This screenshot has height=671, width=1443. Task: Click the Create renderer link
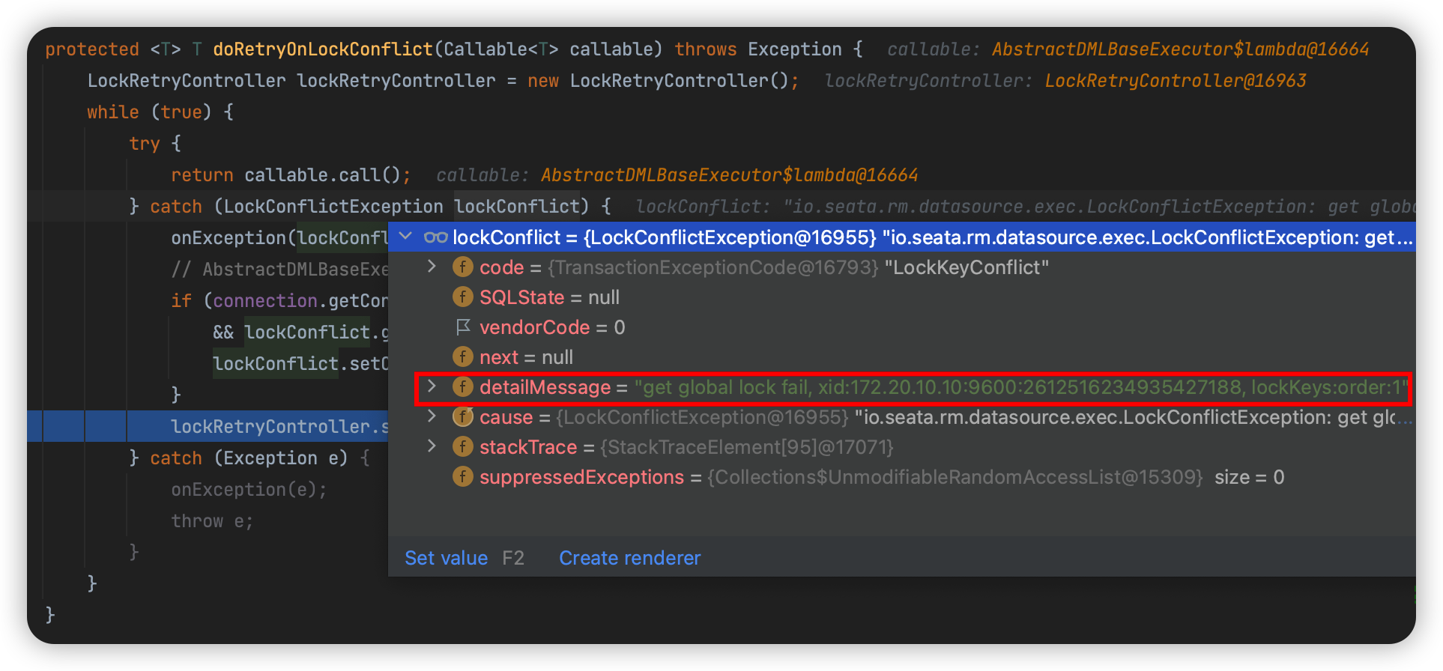click(x=629, y=558)
